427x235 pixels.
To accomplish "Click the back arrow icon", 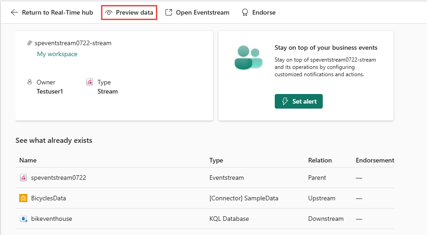I will 14,12.
